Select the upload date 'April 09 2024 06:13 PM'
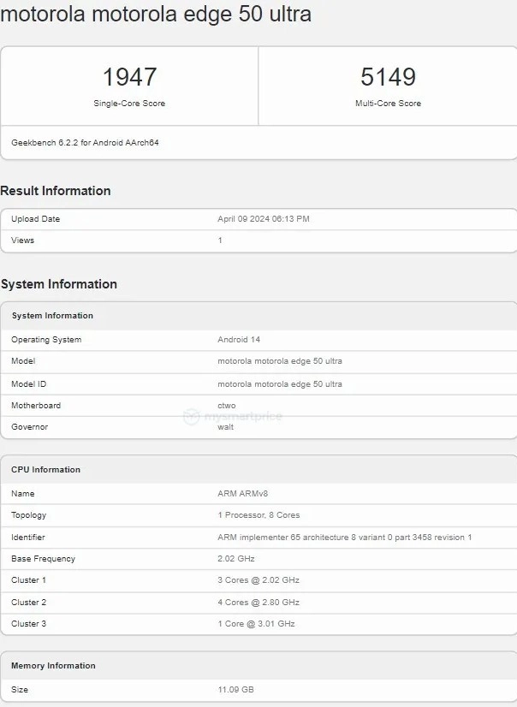517x707 pixels. [x=264, y=218]
